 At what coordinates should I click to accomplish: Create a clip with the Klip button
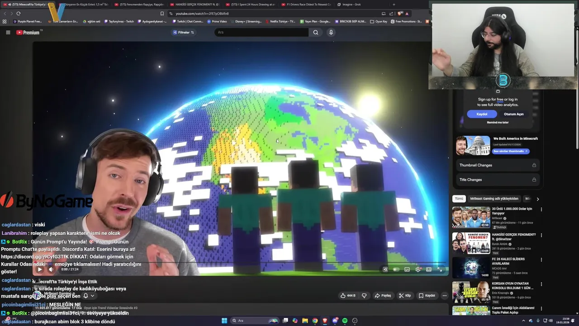click(x=405, y=296)
